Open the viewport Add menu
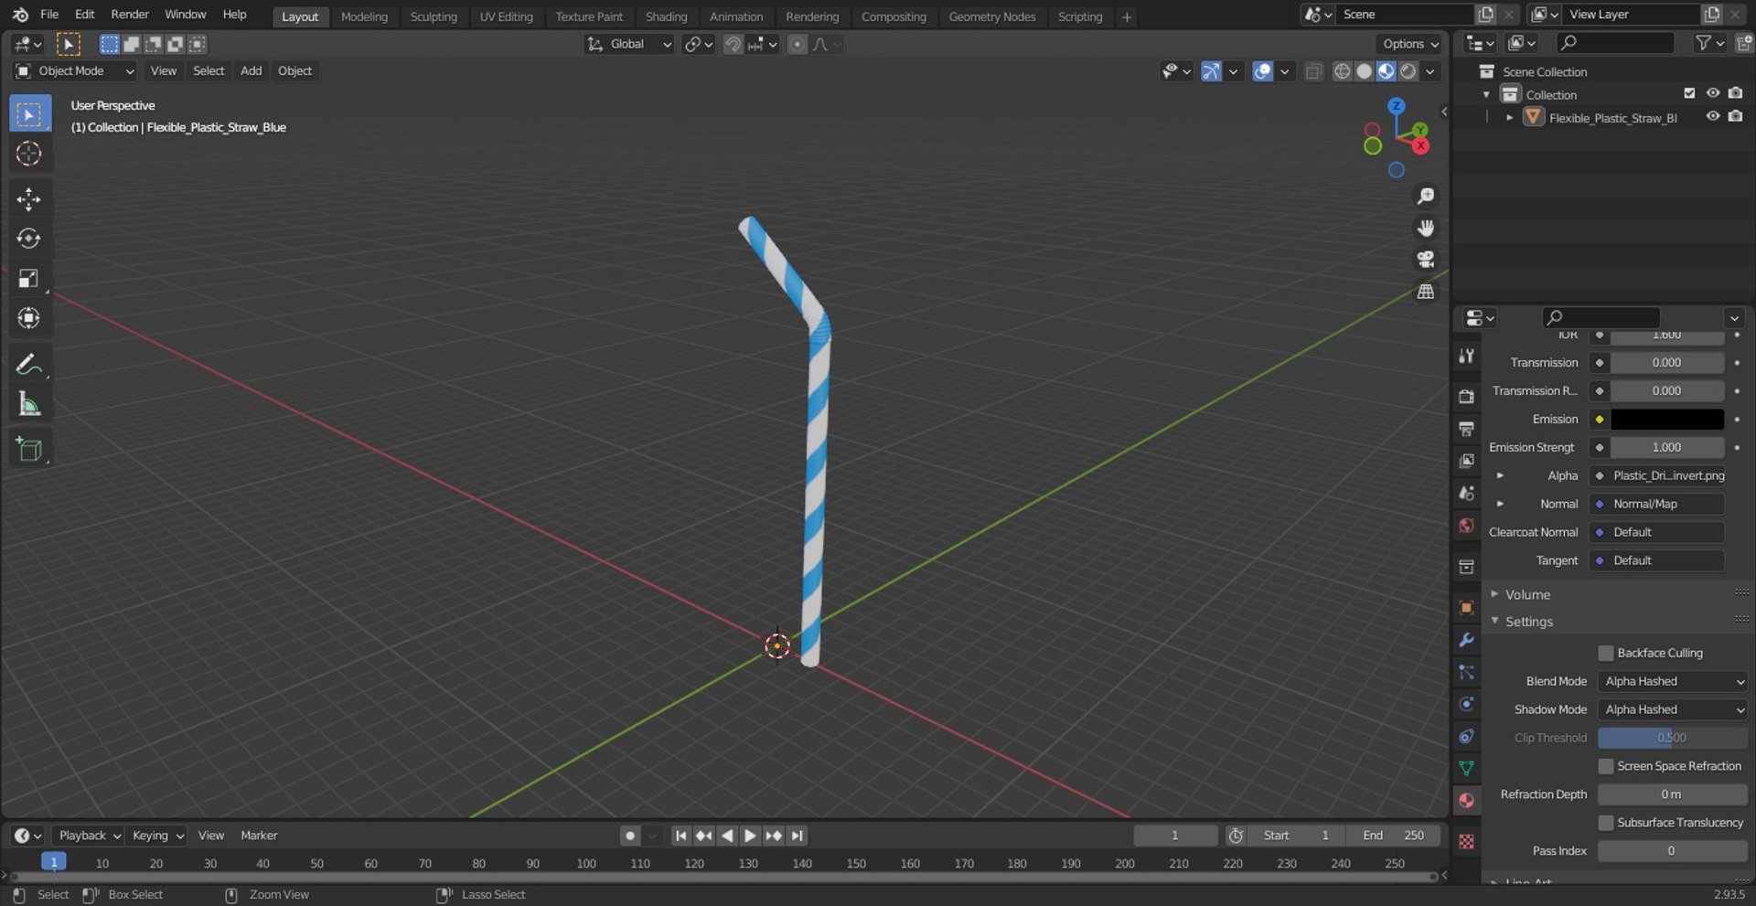The image size is (1756, 906). click(x=251, y=71)
